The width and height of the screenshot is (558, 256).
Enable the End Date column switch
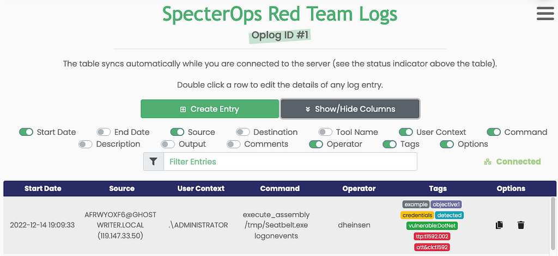coord(104,132)
